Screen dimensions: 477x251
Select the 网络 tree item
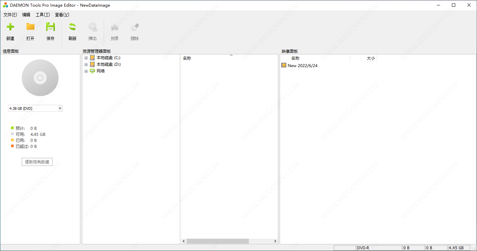101,71
